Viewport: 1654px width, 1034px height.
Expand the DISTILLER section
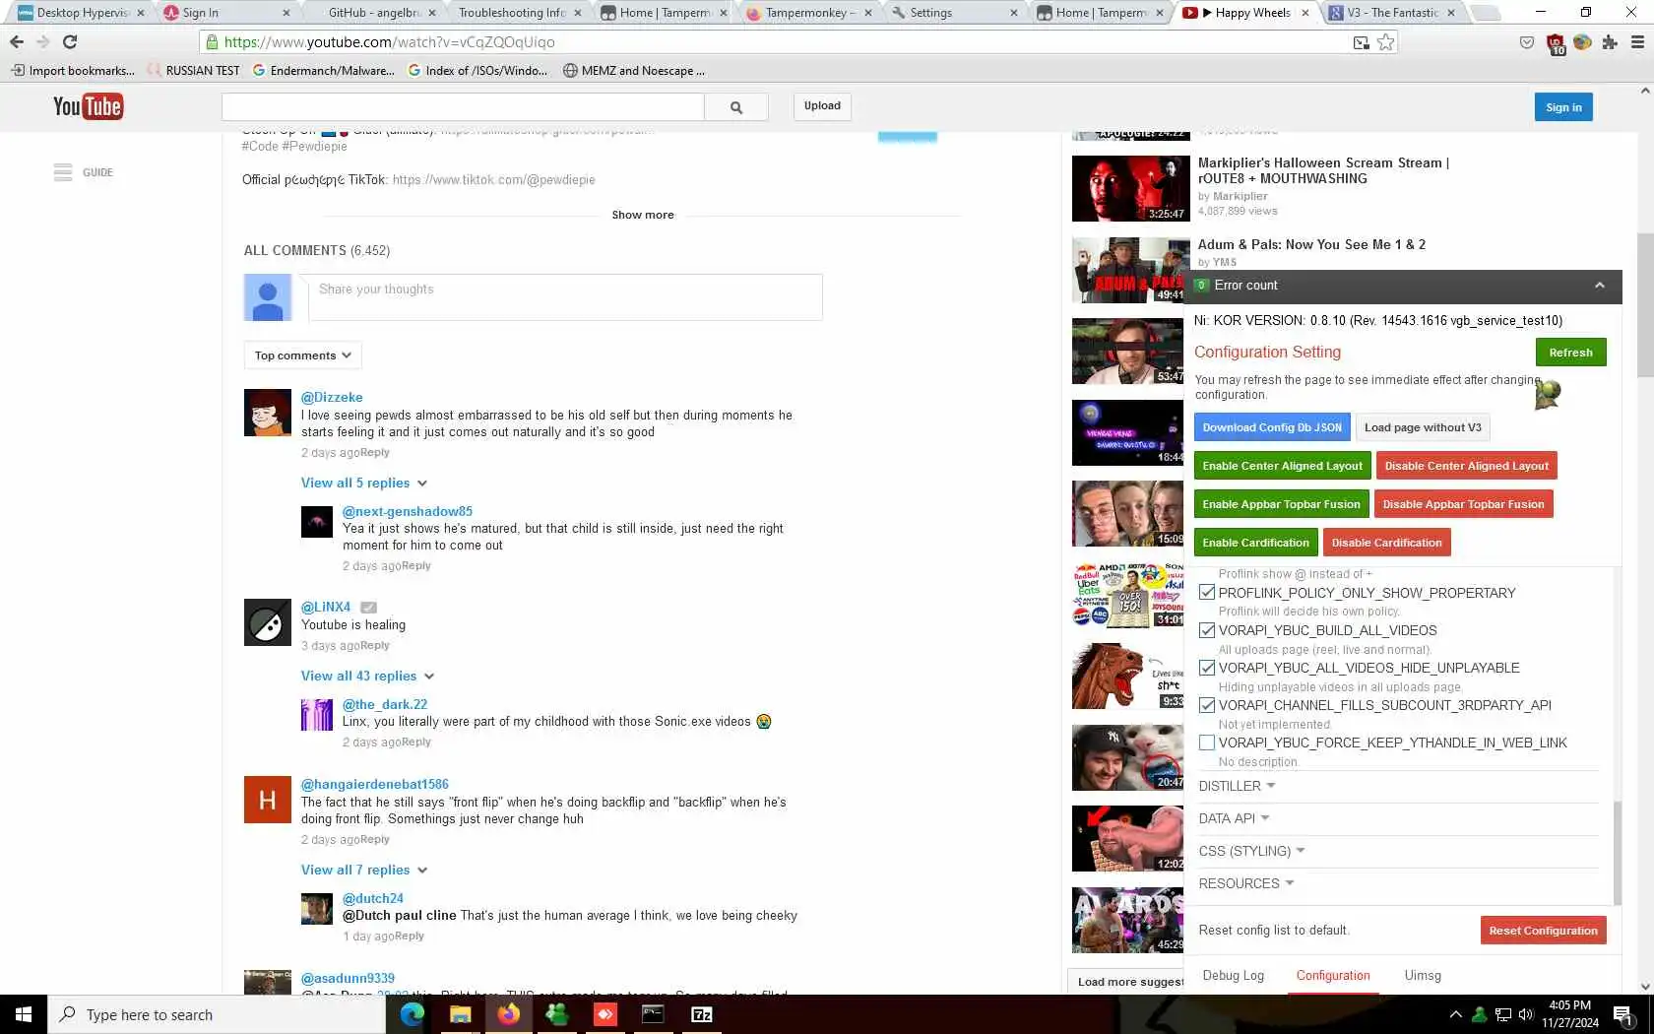[1237, 786]
